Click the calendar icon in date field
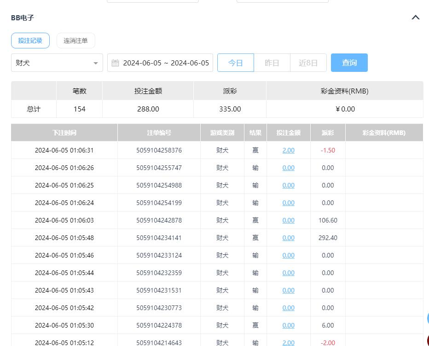The image size is (429, 346). [x=116, y=63]
